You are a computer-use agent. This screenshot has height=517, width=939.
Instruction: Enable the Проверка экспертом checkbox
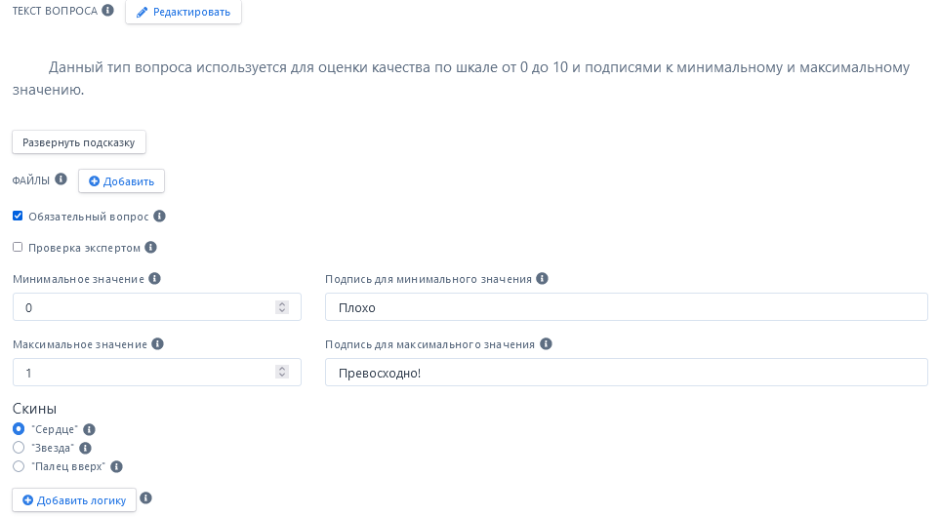tap(18, 247)
